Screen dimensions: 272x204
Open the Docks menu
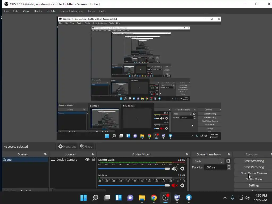38,11
